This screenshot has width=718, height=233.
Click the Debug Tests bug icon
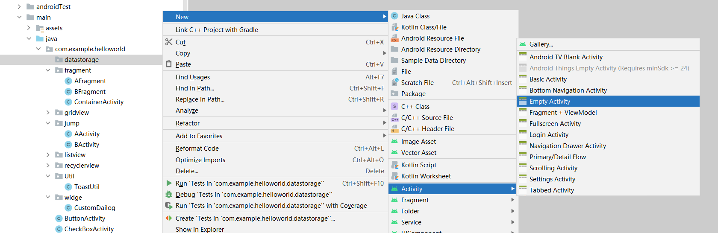click(169, 195)
